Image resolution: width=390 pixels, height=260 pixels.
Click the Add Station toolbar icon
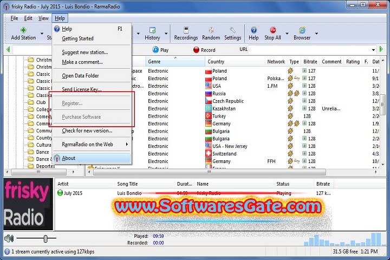23,30
